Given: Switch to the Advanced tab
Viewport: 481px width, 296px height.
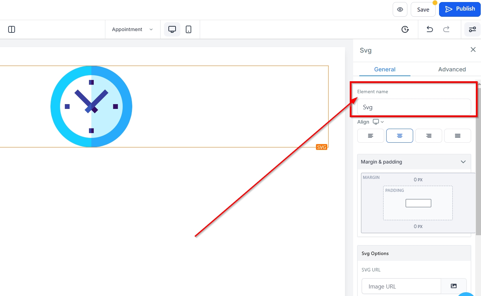Looking at the screenshot, I should [452, 69].
